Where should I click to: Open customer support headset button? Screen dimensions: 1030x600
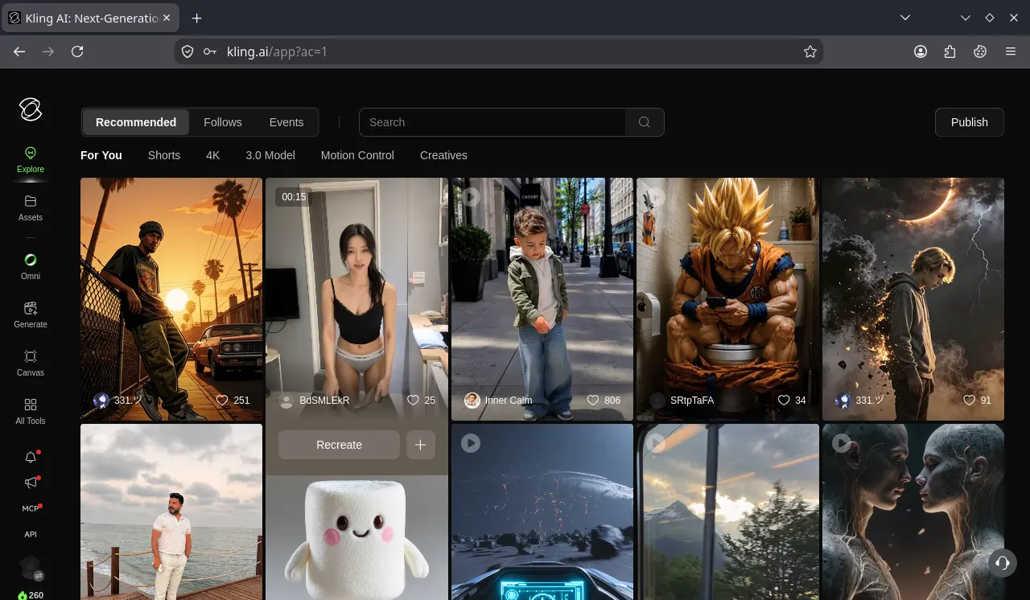(x=1002, y=563)
